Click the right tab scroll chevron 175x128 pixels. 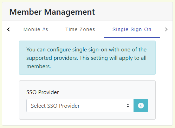coord(166,29)
